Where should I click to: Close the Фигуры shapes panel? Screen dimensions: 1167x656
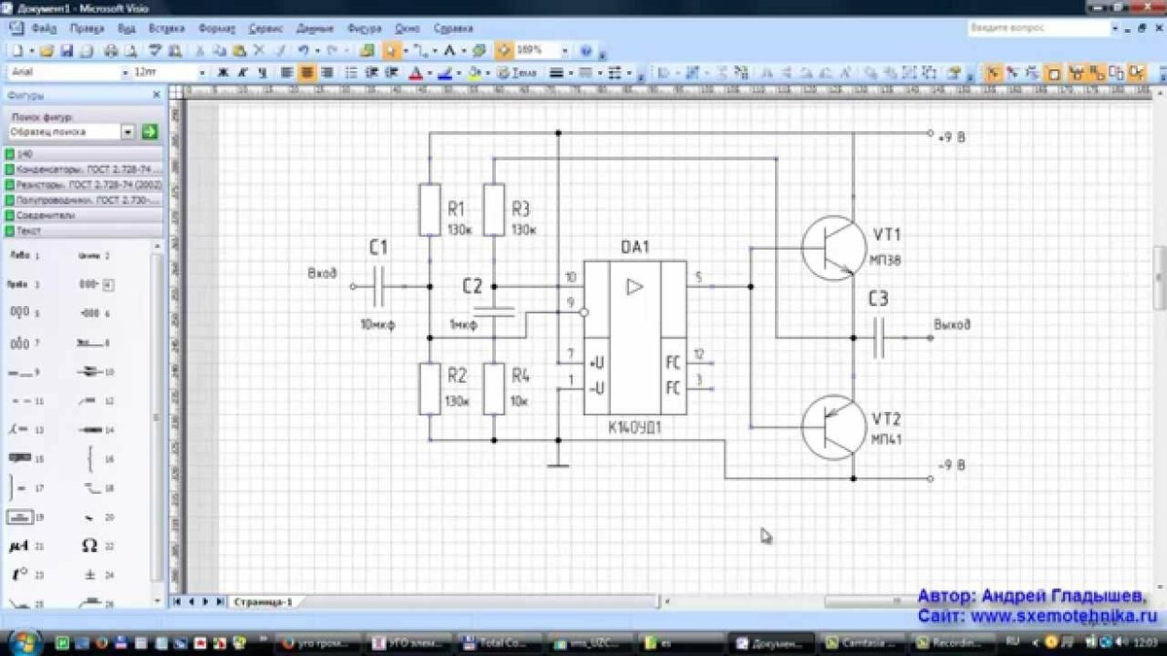(157, 95)
